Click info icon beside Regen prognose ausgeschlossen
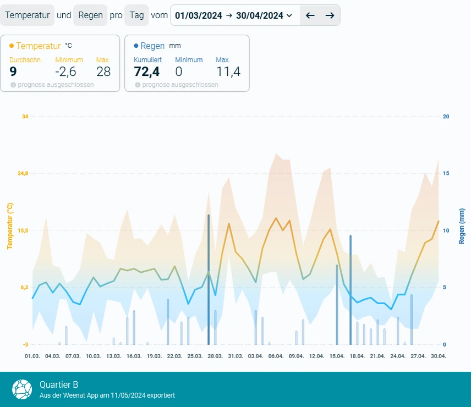Viewport: 471px width, 407px height. (138, 85)
